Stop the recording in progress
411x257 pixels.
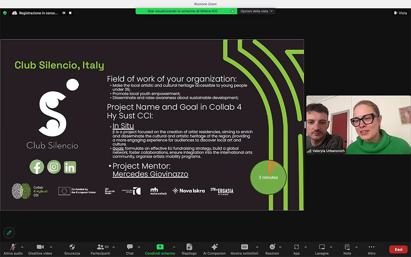pyautogui.click(x=70, y=13)
